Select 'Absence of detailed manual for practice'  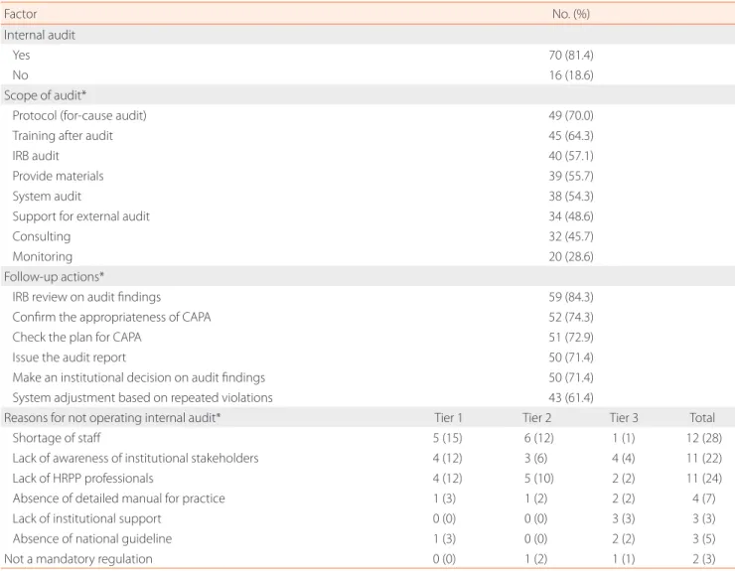(x=118, y=499)
